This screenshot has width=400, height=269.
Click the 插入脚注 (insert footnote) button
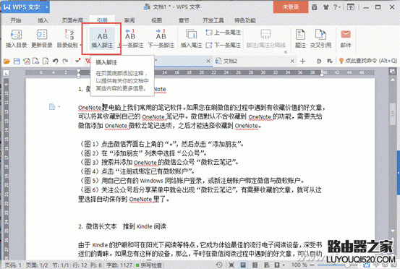(x=102, y=38)
